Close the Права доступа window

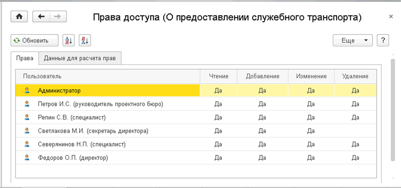point(391,16)
